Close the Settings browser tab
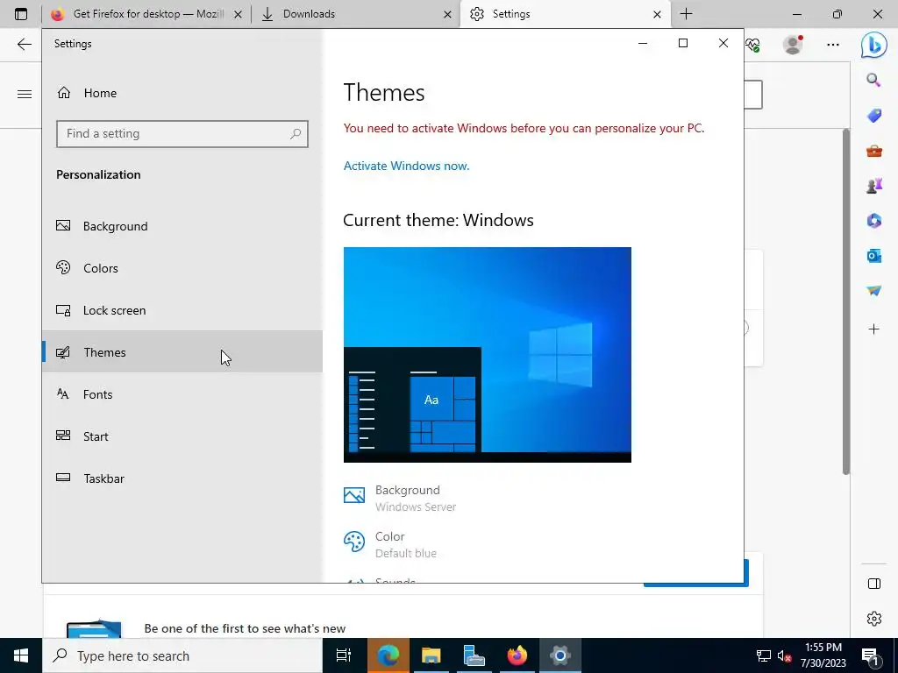 (x=657, y=14)
